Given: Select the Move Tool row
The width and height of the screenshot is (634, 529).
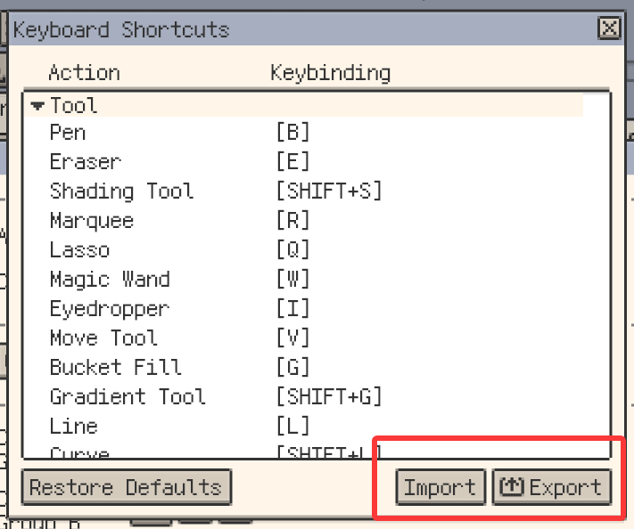Looking at the screenshot, I should click(x=103, y=338).
